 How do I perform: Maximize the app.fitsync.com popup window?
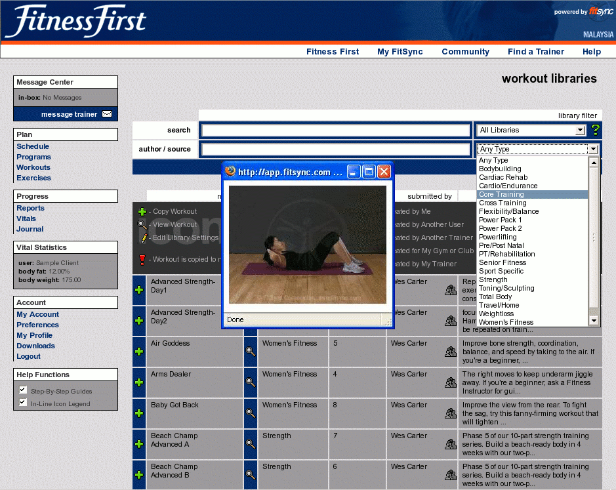pos(369,172)
